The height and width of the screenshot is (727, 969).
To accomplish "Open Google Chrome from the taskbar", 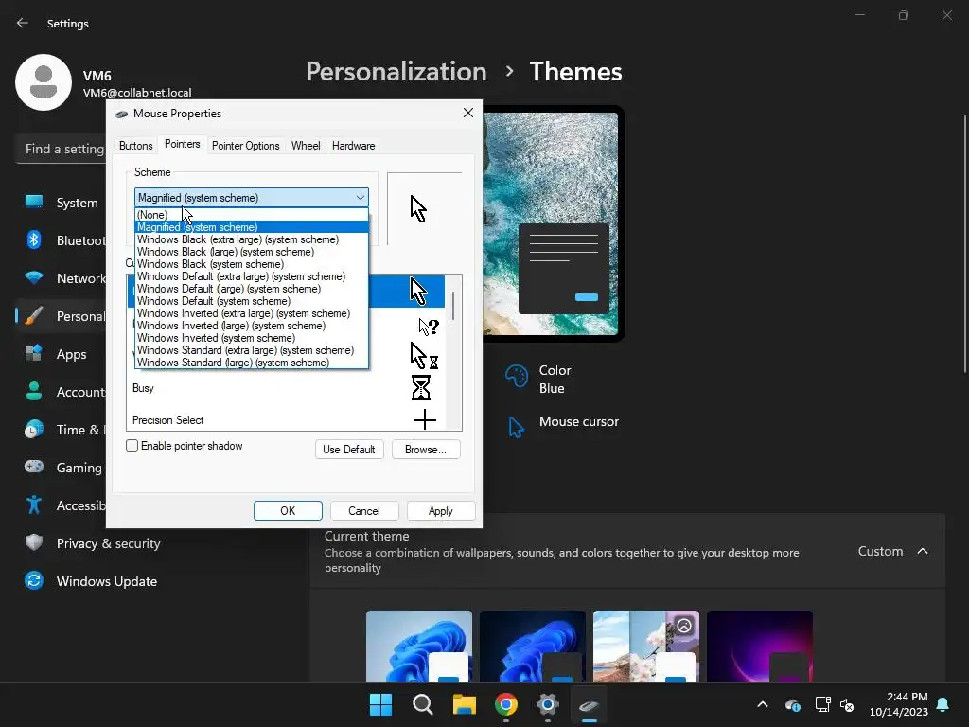I will point(506,704).
